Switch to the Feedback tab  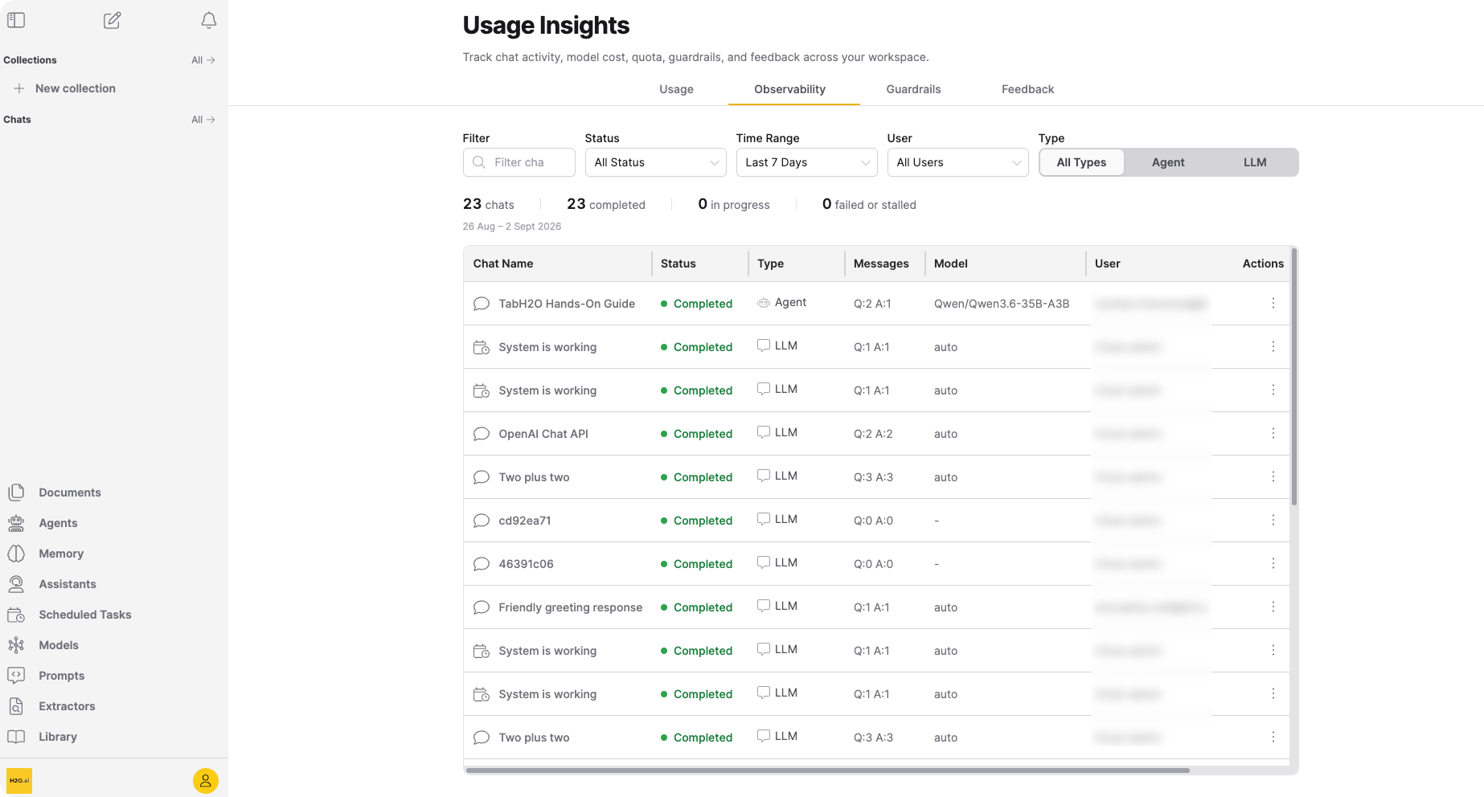pos(1027,89)
